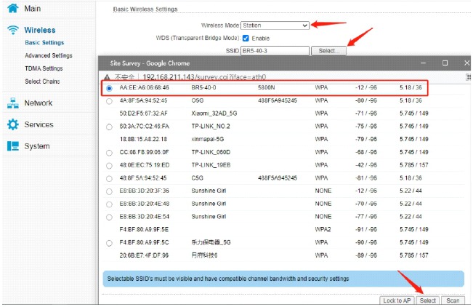Minimize the Site Survey window
Image resolution: width=473 pixels, height=307 pixels.
point(423,63)
